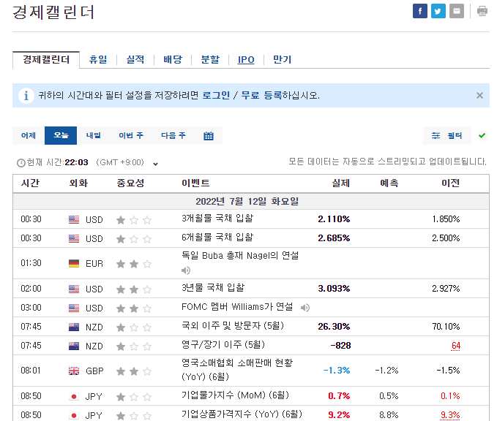Click importance stars in EUR Nagel row
Viewport: 497px width, 421px height.
(x=134, y=264)
